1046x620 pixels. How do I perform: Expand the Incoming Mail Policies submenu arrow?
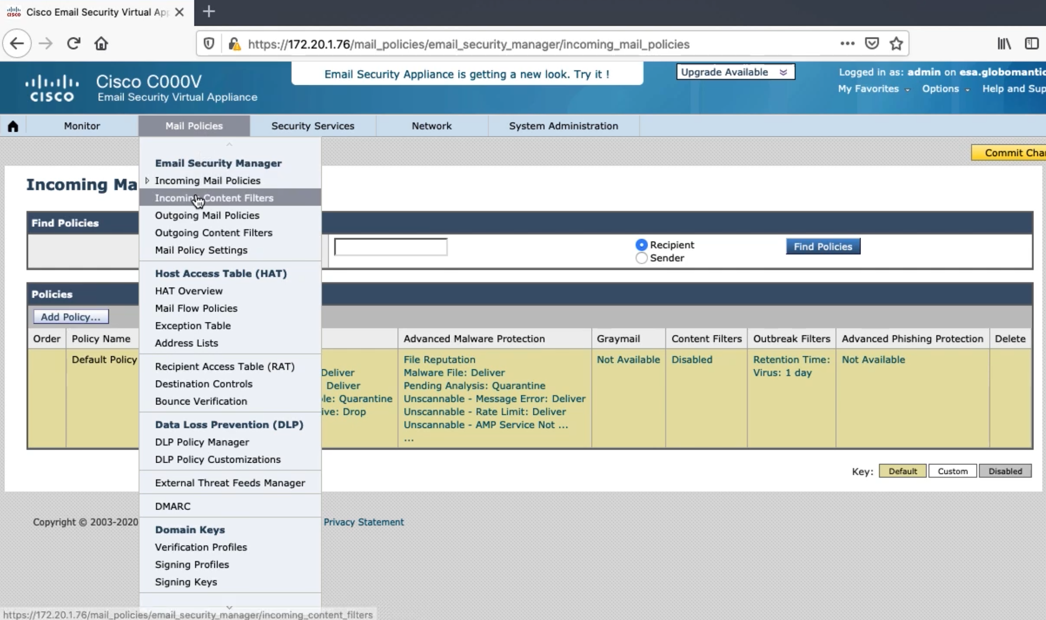click(x=147, y=180)
